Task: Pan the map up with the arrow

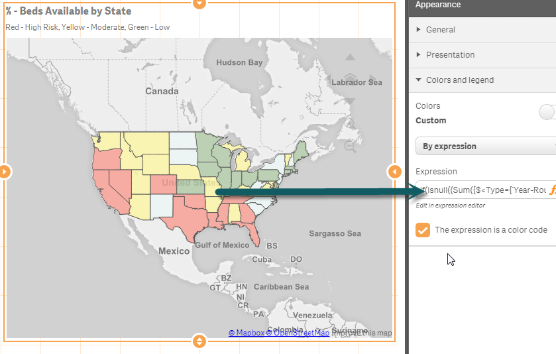Action: 350,57
